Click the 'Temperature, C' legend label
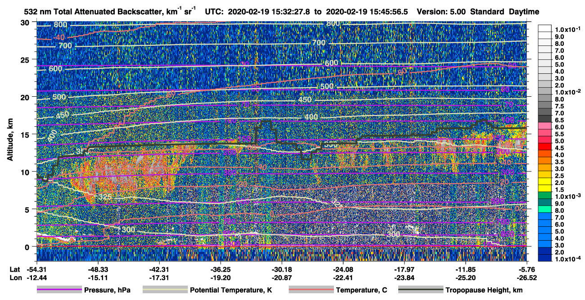The width and height of the screenshot is (585, 300). click(x=361, y=291)
